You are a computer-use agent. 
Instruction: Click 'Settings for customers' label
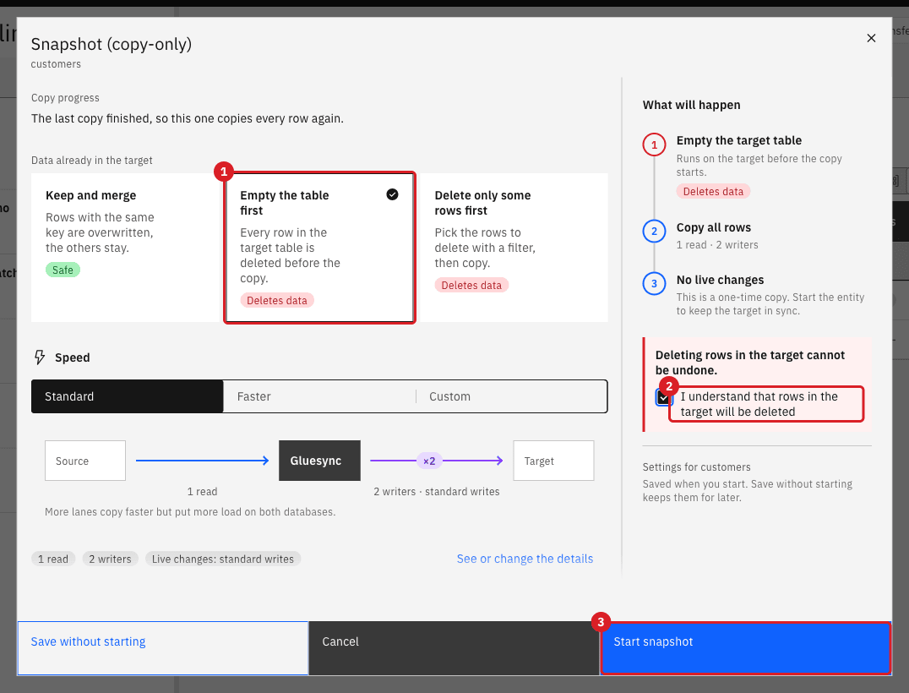(x=696, y=467)
